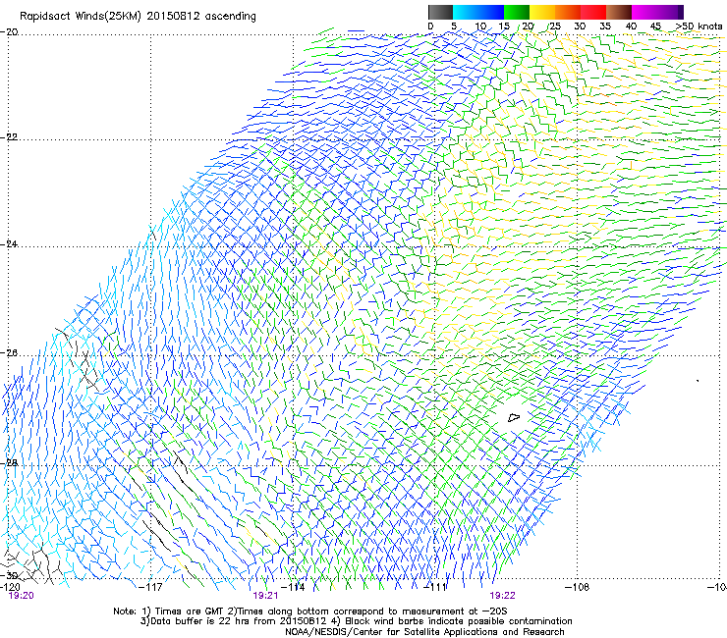Click the -114 longitude axis label
The image size is (727, 638).
tap(294, 587)
